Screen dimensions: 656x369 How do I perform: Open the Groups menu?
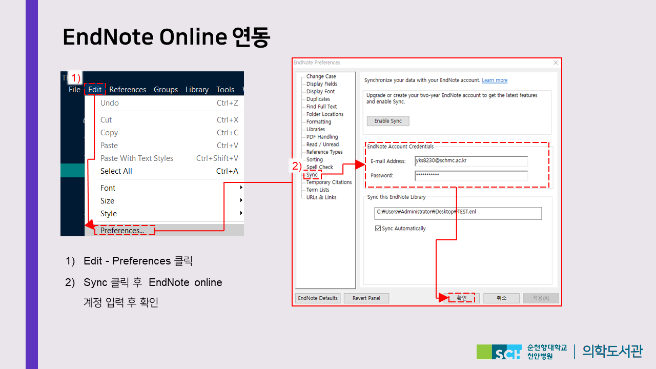click(x=166, y=90)
